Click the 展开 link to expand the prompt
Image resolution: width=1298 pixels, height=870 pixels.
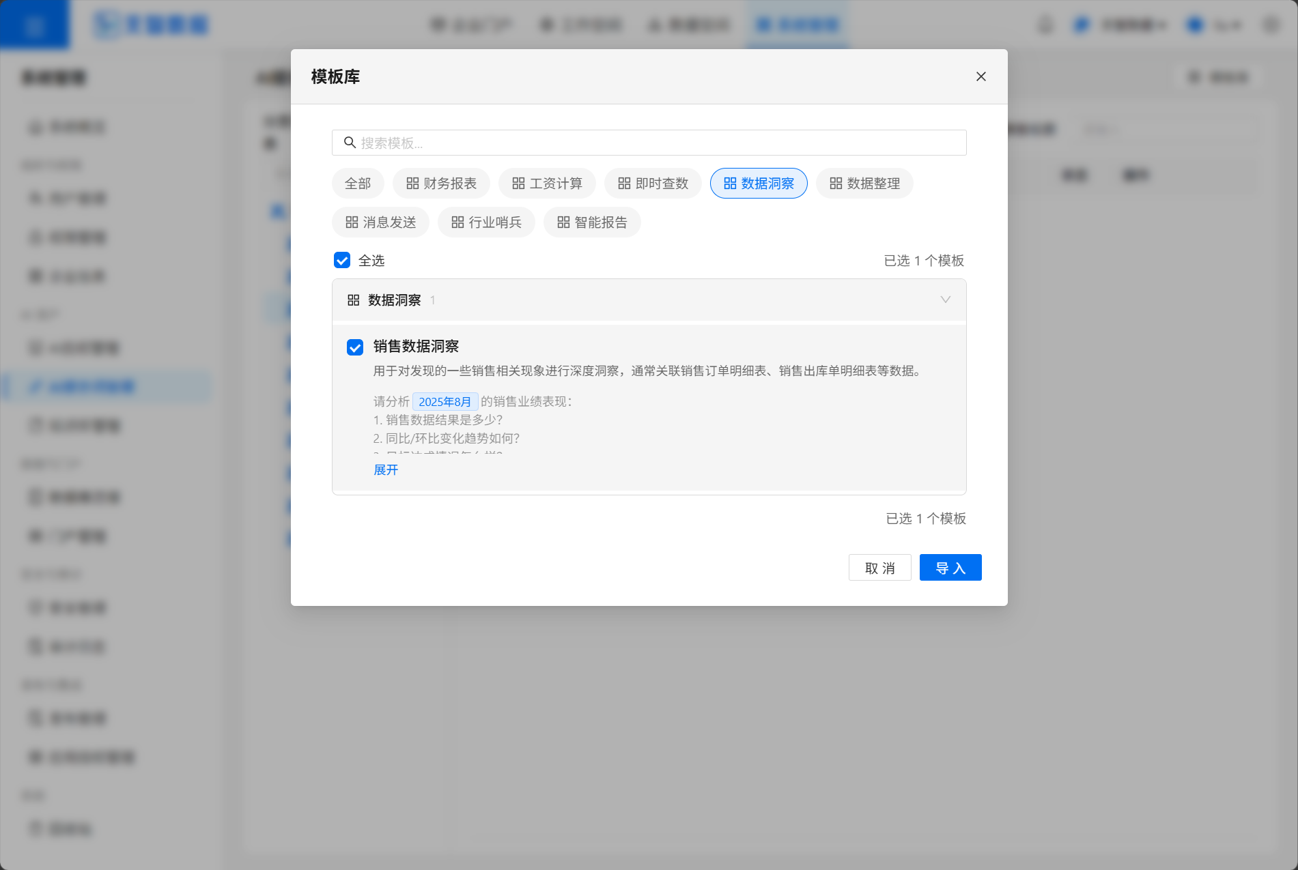386,469
